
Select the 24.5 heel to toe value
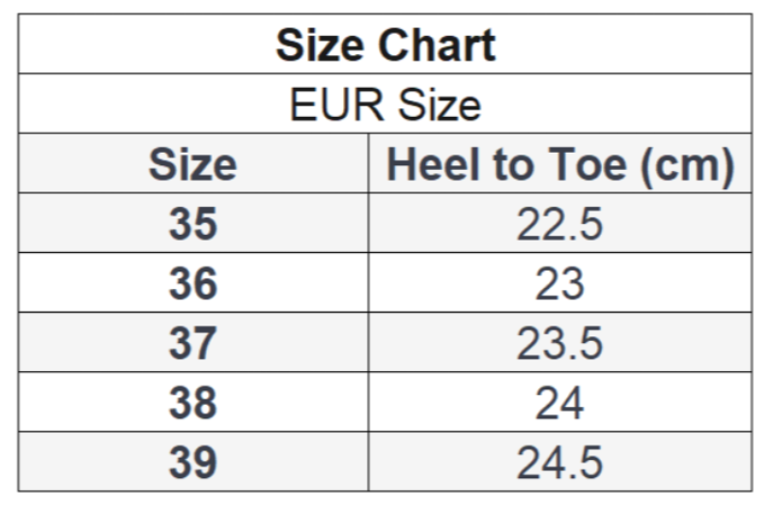[x=559, y=463]
